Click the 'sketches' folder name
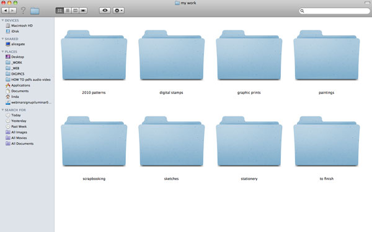The image size is (372, 232). (x=171, y=179)
